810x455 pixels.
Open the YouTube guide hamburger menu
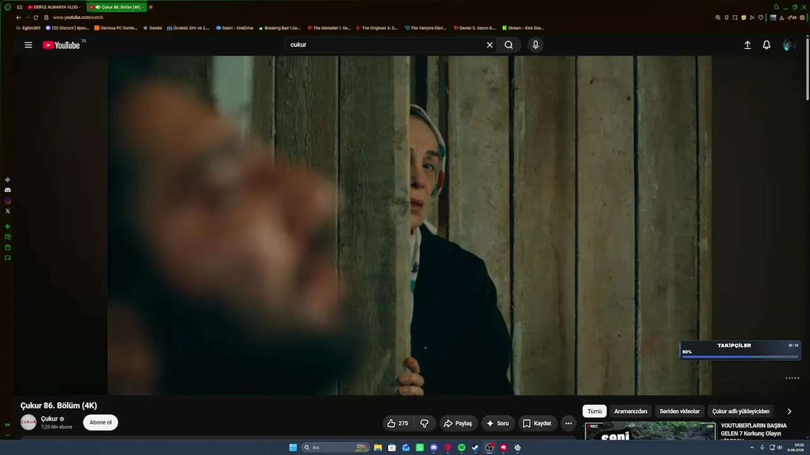(28, 45)
